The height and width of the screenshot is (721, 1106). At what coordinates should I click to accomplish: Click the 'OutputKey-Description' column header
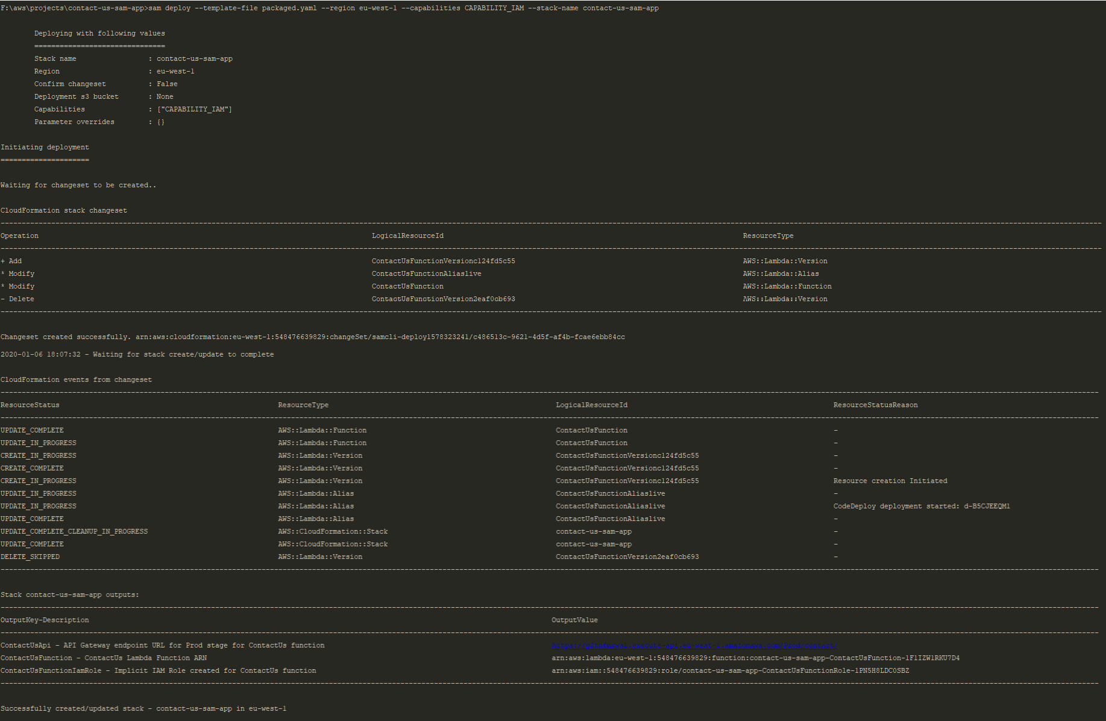coord(45,620)
